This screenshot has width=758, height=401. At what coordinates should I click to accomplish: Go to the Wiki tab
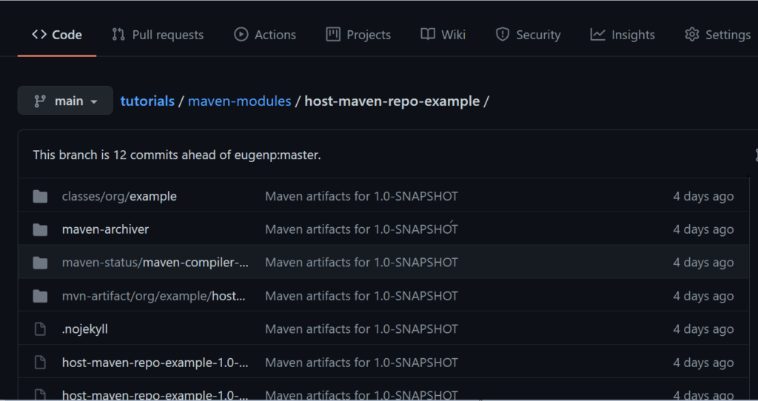(443, 35)
